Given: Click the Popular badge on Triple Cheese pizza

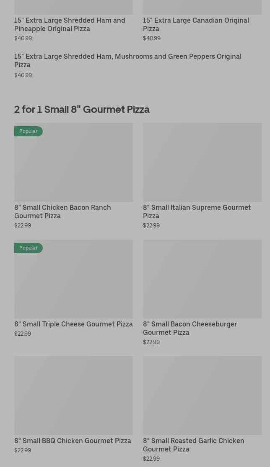Looking at the screenshot, I should [29, 248].
